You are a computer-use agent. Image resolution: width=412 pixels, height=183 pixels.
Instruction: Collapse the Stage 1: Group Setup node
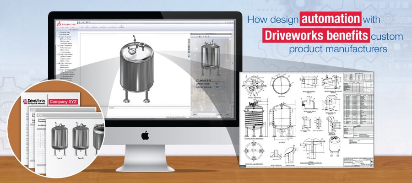[x=57, y=37]
